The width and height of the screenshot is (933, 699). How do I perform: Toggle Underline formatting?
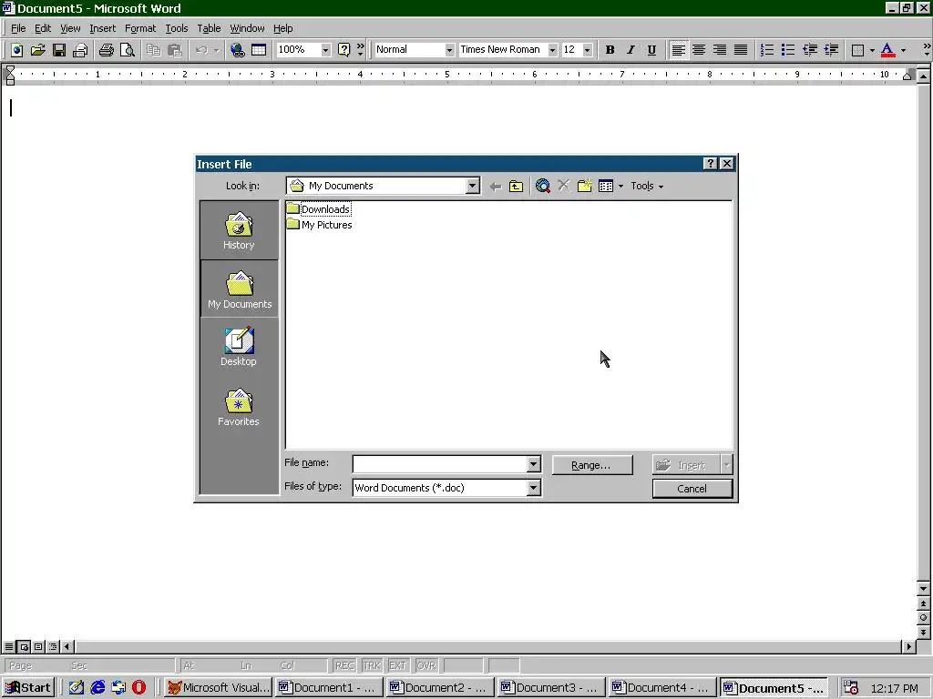point(651,50)
